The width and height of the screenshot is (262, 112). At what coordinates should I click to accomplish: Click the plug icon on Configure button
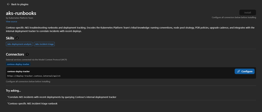tap(239, 71)
